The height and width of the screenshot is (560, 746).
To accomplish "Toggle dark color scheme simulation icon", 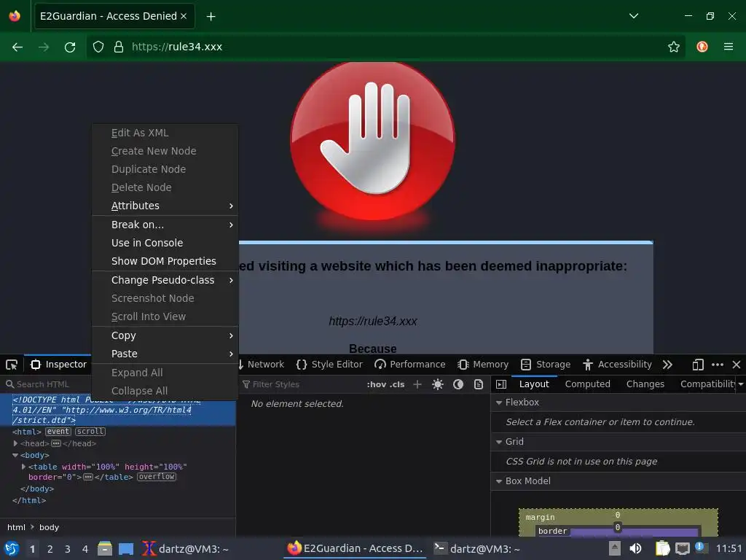I will [458, 384].
